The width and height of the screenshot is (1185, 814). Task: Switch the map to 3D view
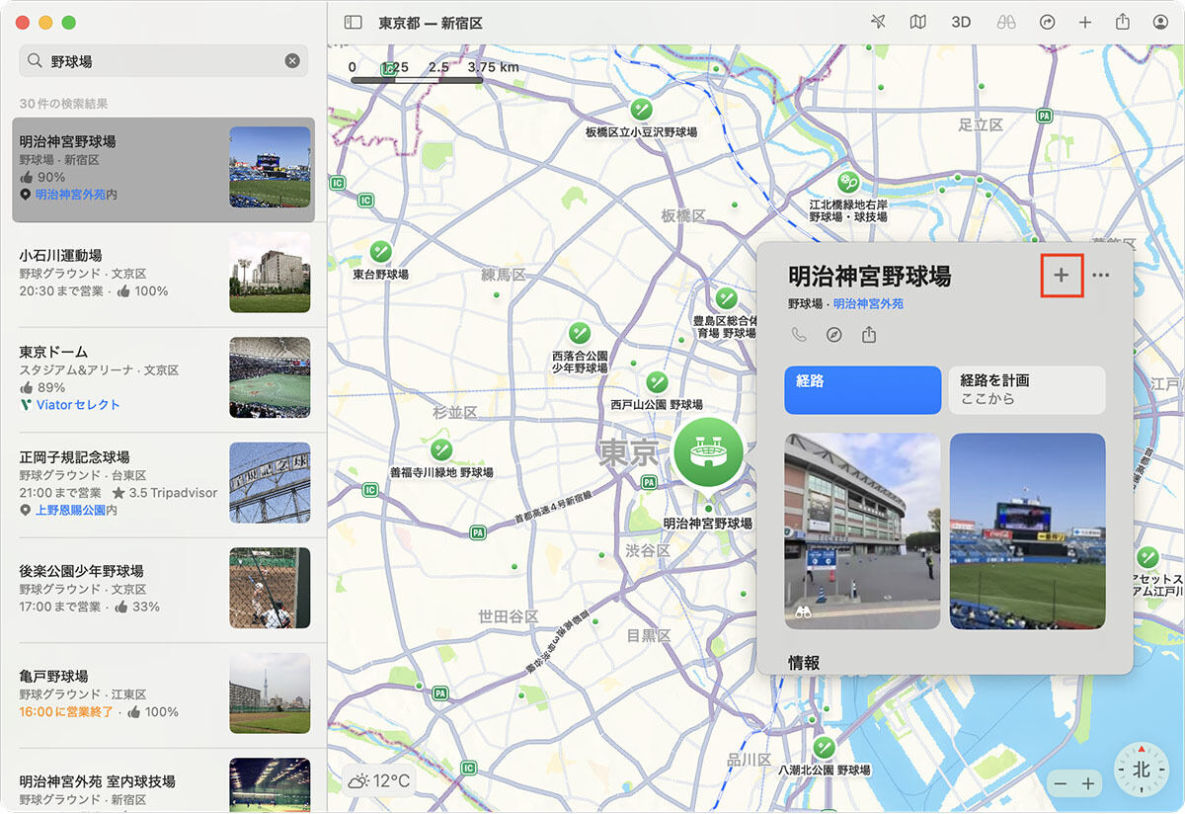point(961,22)
